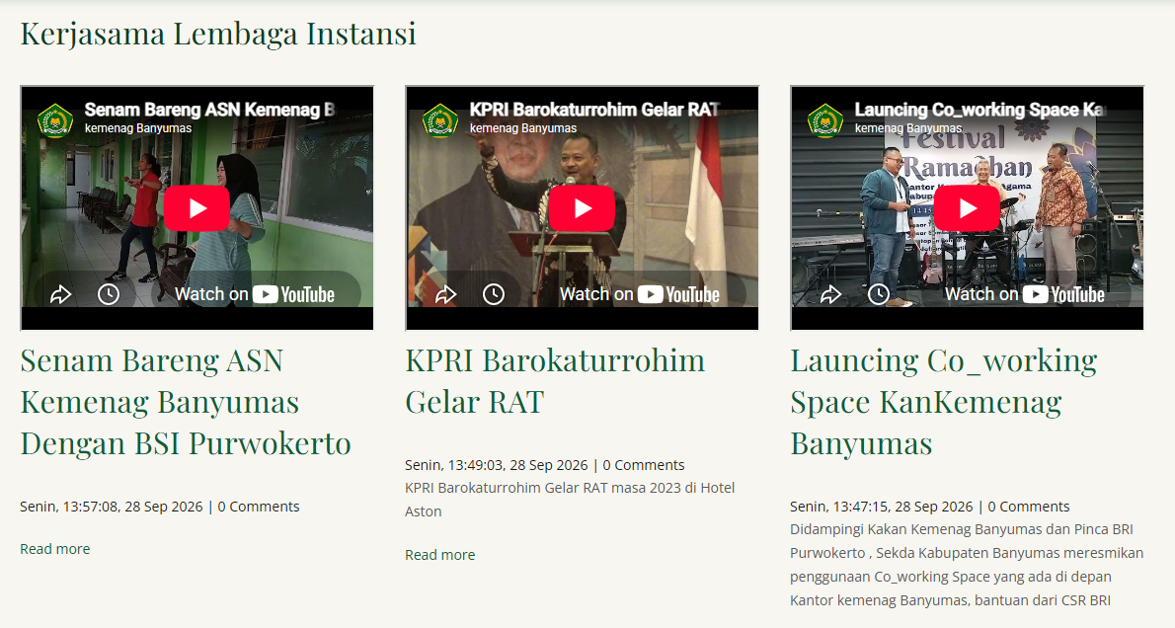
Task: Click description starting Didampingi Kakan Kemenag Banyumas
Action: click(967, 565)
